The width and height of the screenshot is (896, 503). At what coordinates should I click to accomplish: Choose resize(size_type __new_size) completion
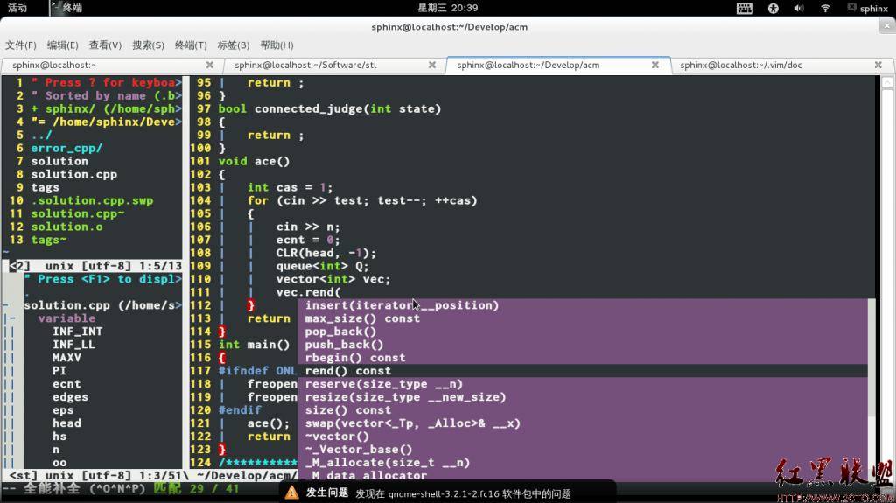(583, 397)
